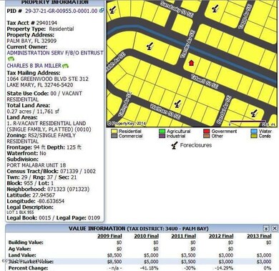Screen dimensions: 279x271
Task: Click foreclosure marker west of Thacker Av SE label
Action: (x=150, y=46)
